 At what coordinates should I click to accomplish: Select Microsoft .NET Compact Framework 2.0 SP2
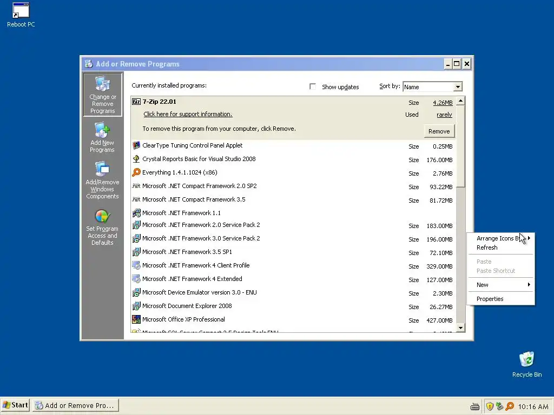(293, 186)
